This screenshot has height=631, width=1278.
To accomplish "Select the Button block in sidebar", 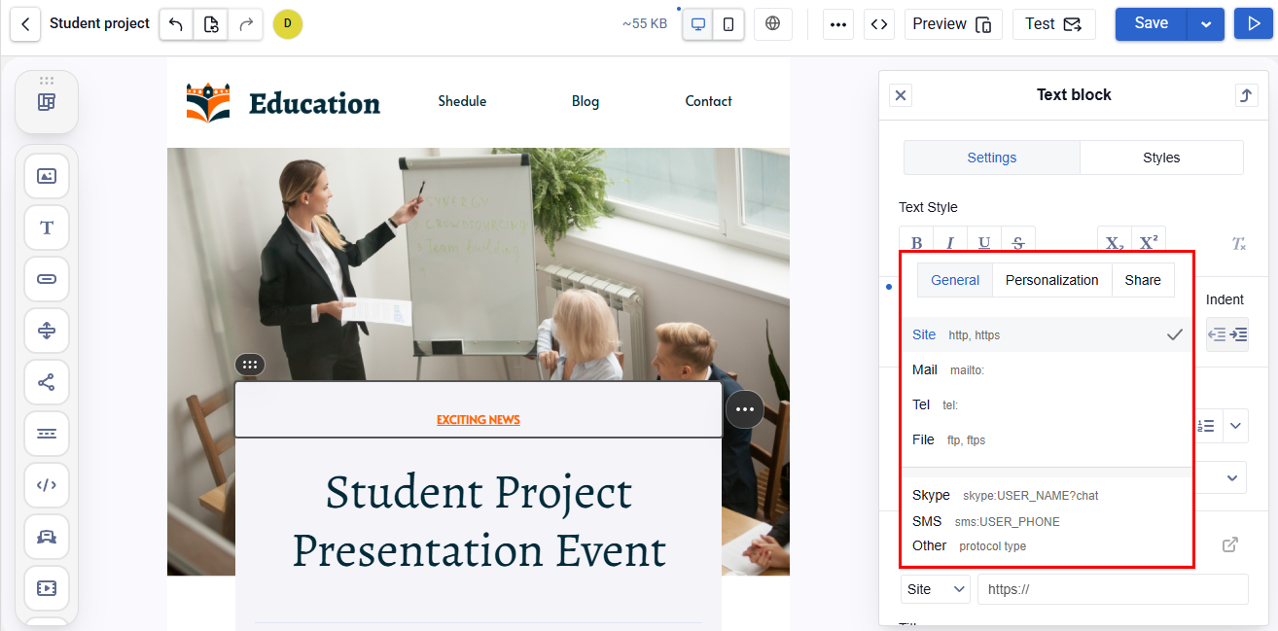I will [47, 279].
